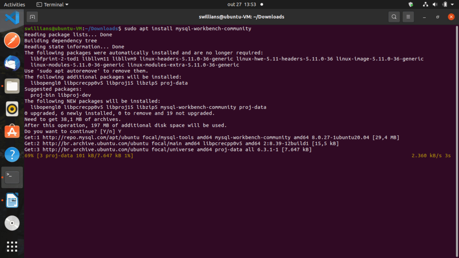Image resolution: width=459 pixels, height=258 pixels.
Task: Open Ubuntu Software store
Action: [12, 132]
